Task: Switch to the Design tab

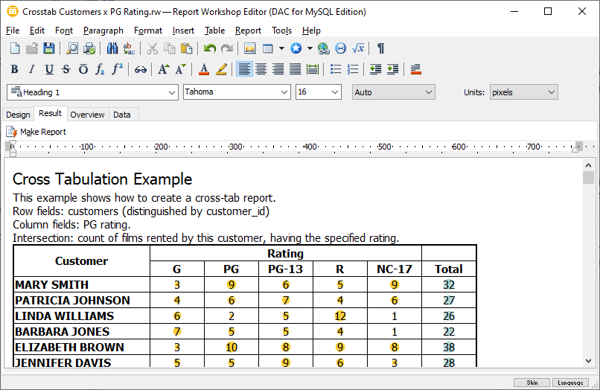Action: pos(18,115)
